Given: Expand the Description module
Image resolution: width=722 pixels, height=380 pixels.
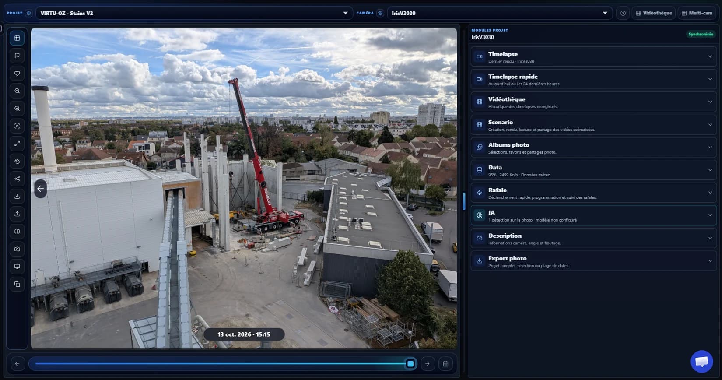Looking at the screenshot, I should pos(593,238).
